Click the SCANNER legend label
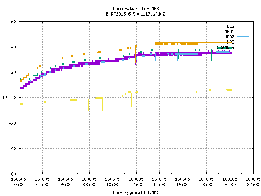261x196 pixels. (226, 47)
